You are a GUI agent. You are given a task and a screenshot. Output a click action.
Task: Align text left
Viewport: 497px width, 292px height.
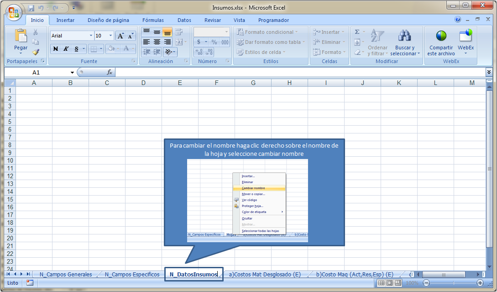click(146, 42)
